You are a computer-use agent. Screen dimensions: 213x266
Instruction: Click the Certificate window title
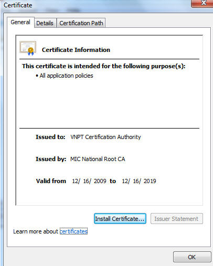pyautogui.click(x=18, y=5)
